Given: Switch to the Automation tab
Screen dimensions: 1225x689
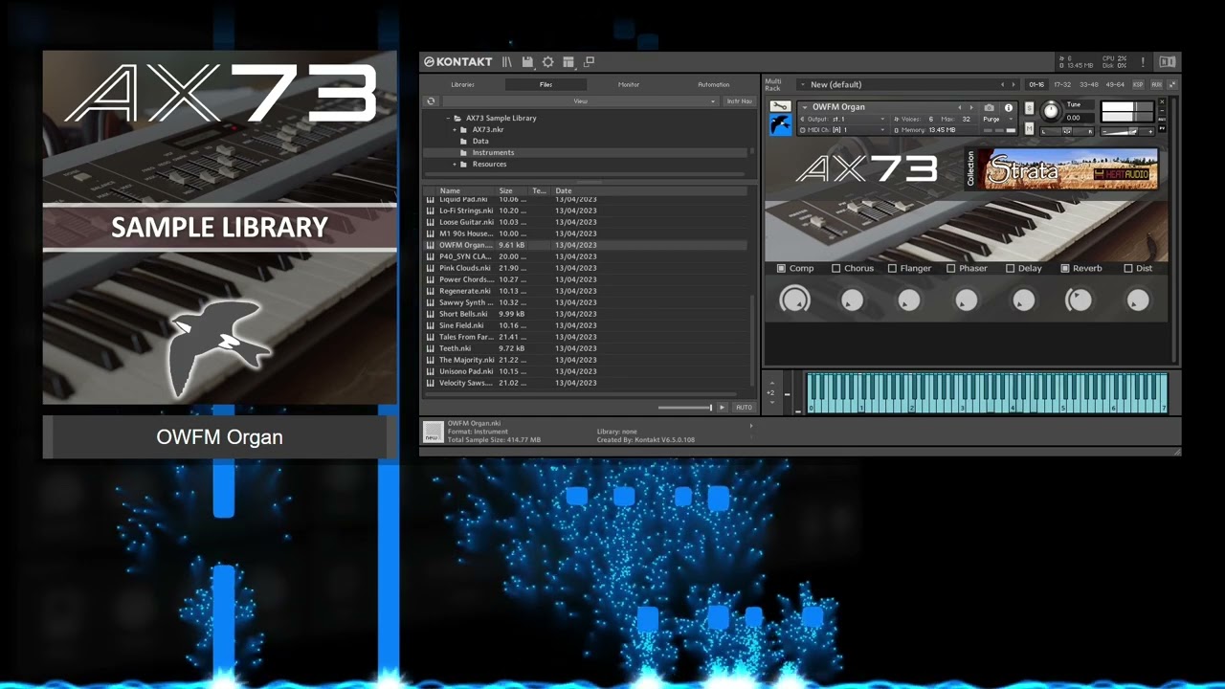Looking at the screenshot, I should point(713,84).
